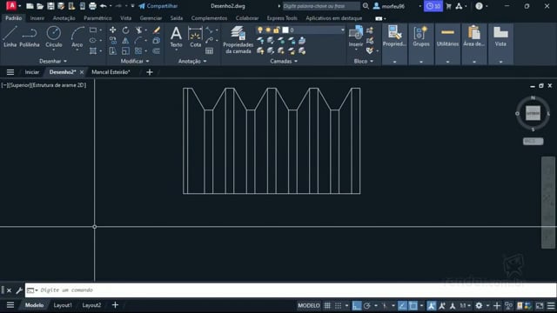
Task: Expand the Anotação panel
Action: (x=192, y=61)
